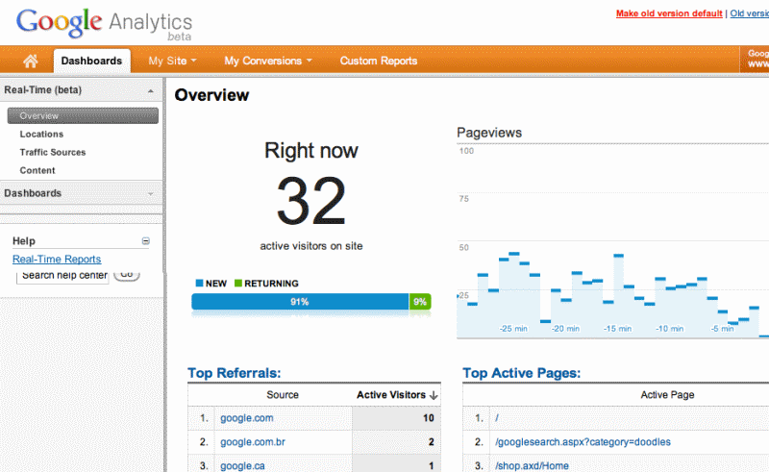
Task: Open the / active page link
Action: (x=497, y=418)
